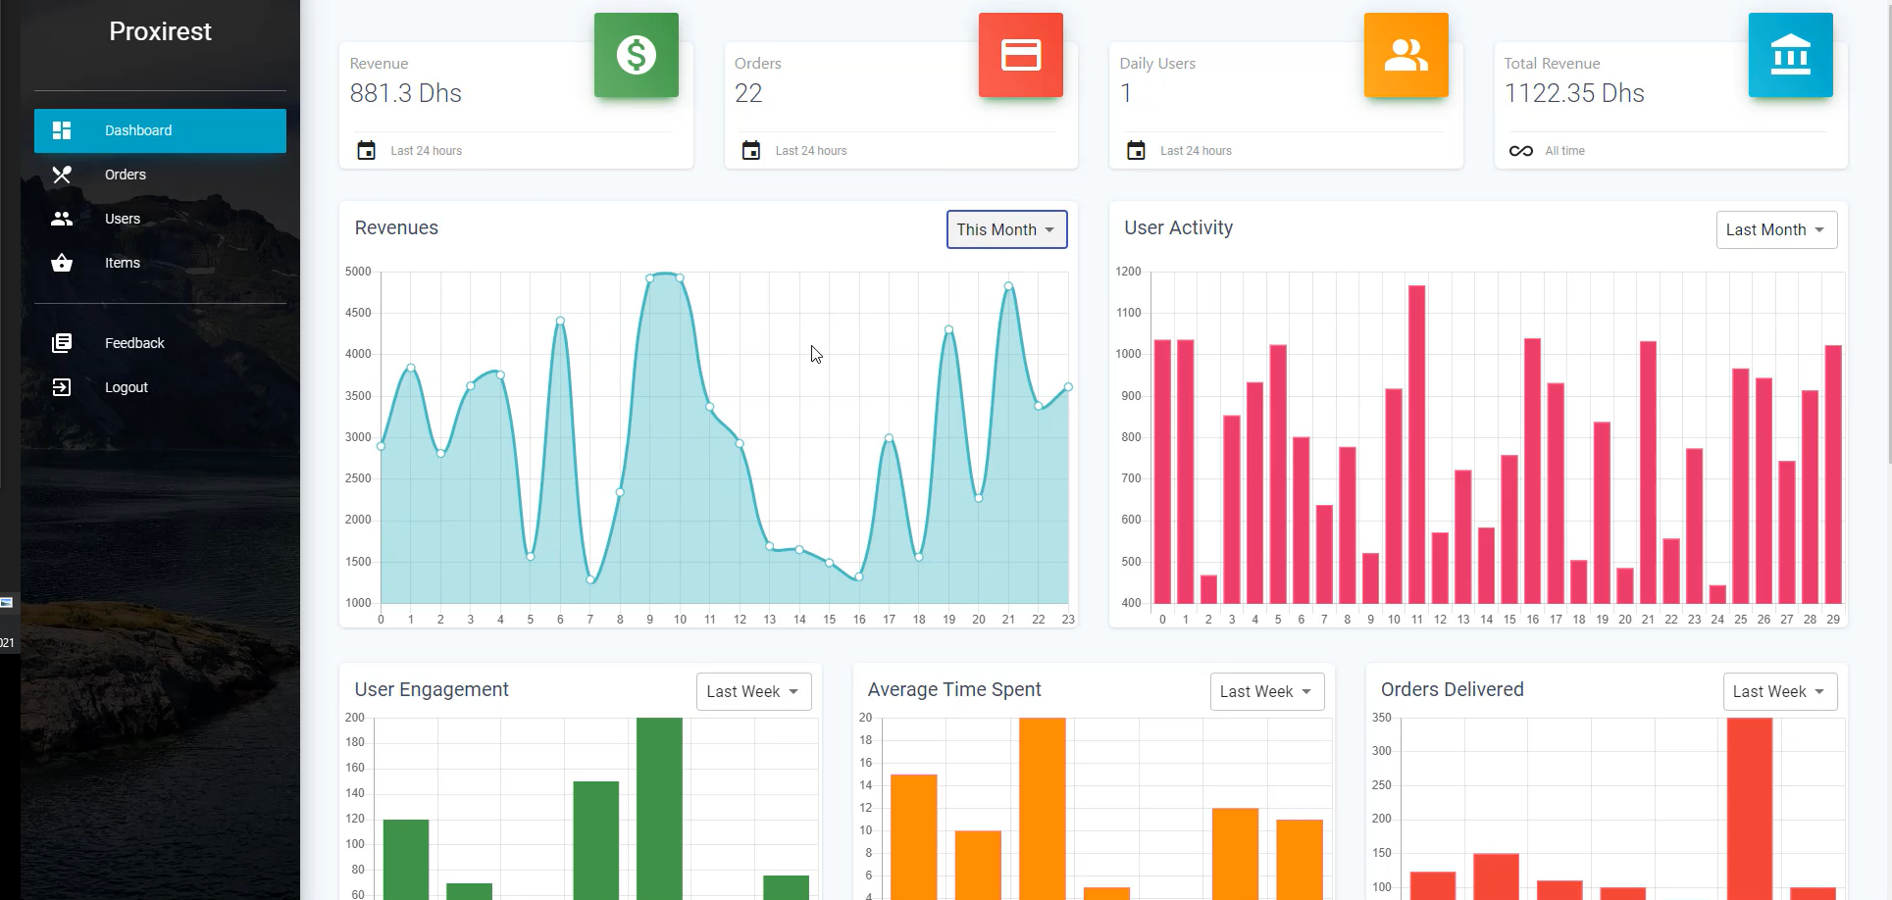Click the Users people icon in sidebar
This screenshot has height=900, width=1892.
pos(62,219)
